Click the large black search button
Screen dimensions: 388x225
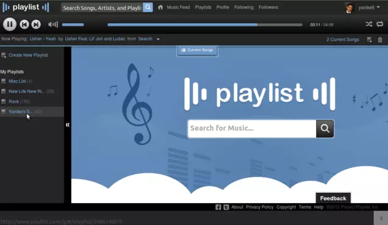point(325,128)
